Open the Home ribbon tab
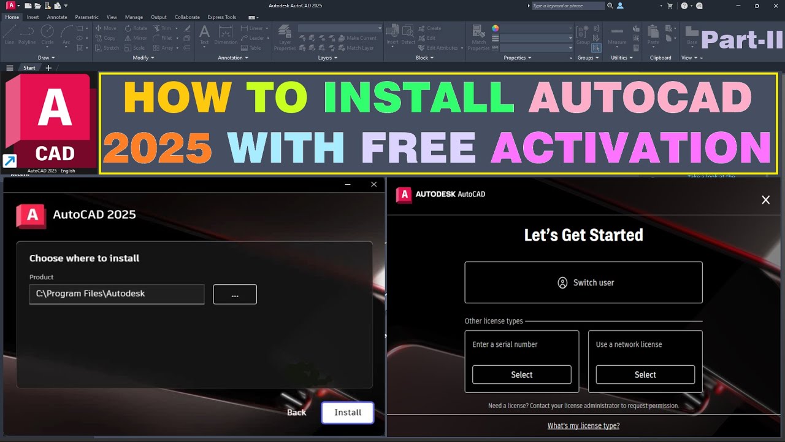The width and height of the screenshot is (785, 442). click(12, 17)
